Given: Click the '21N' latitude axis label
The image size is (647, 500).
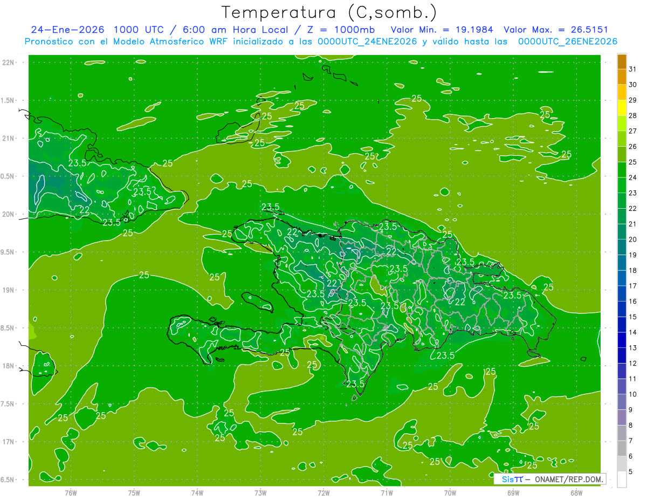Looking at the screenshot, I should (8, 139).
